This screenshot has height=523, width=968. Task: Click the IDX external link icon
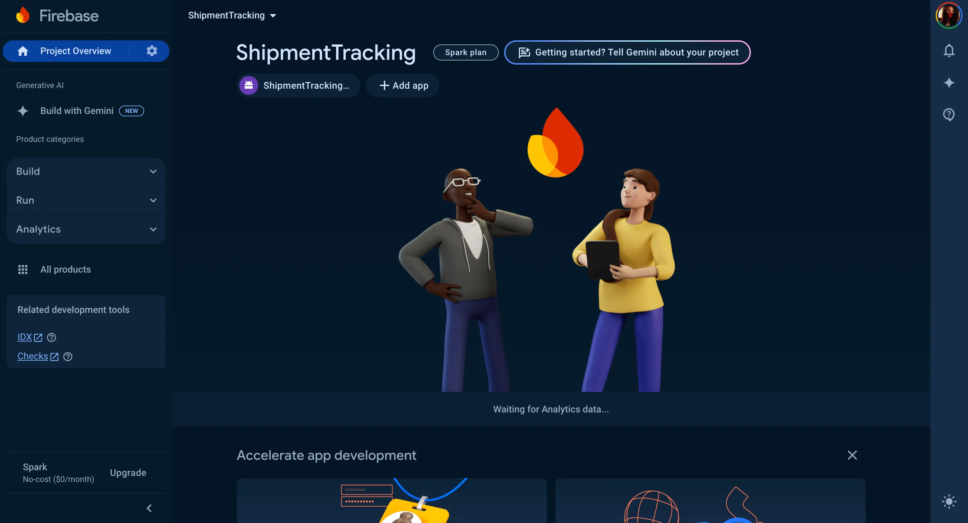(38, 337)
